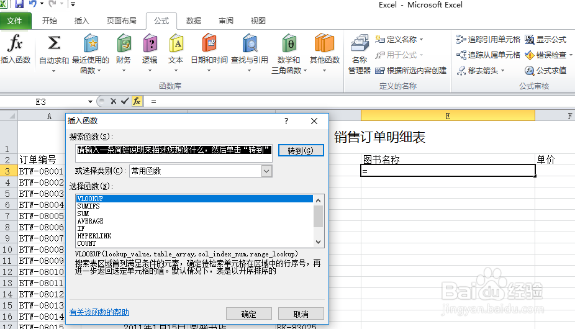The height and width of the screenshot is (329, 575).
Task: Open the Logical functions book icon
Action: coord(150,43)
